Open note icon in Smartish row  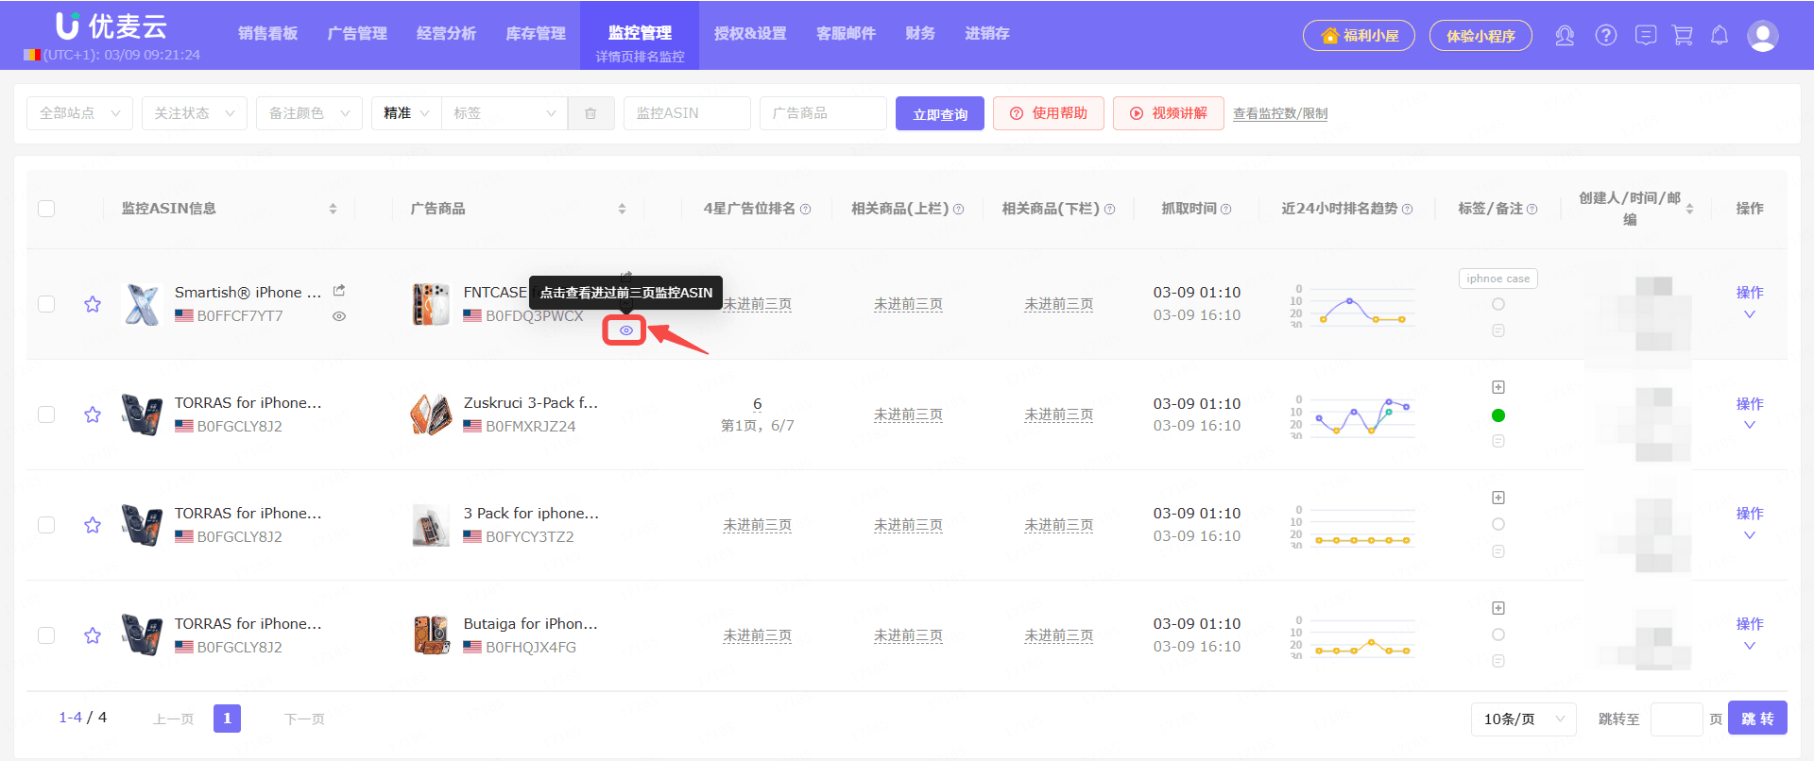pyautogui.click(x=1498, y=330)
